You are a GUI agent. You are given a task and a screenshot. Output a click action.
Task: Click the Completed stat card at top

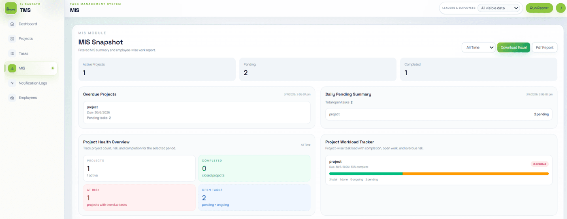[479, 69]
